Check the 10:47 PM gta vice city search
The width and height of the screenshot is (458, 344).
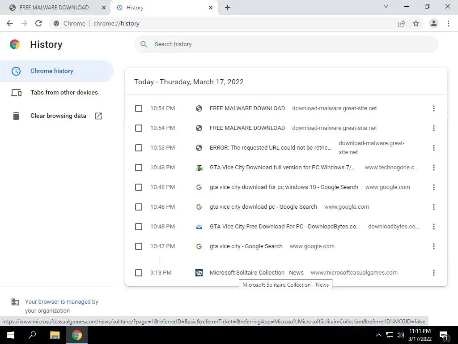coord(139,246)
